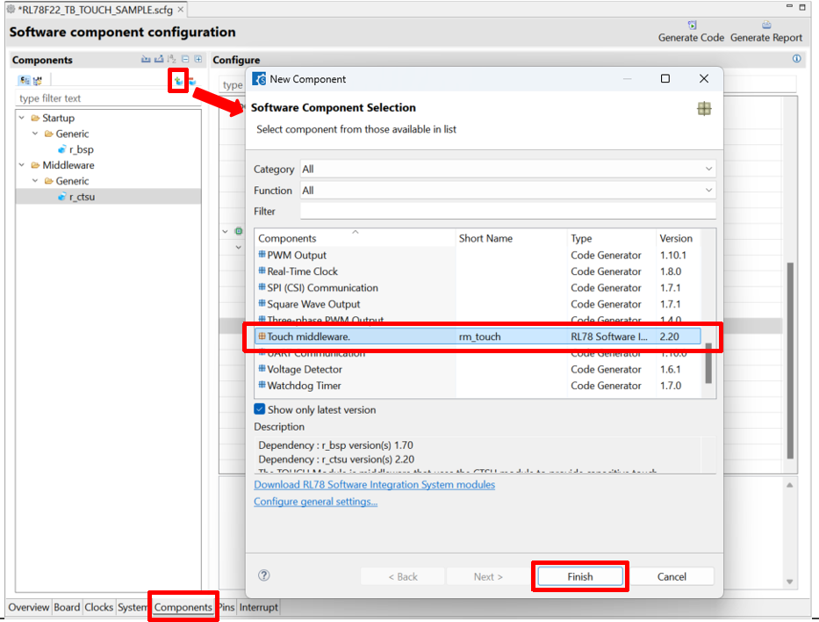Click the Generate Report icon
This screenshot has width=819, height=622.
[x=766, y=25]
